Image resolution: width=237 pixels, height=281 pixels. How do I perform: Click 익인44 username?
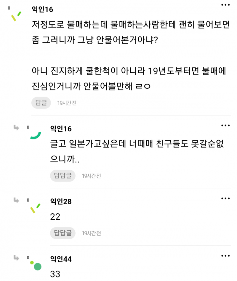tap(61, 259)
